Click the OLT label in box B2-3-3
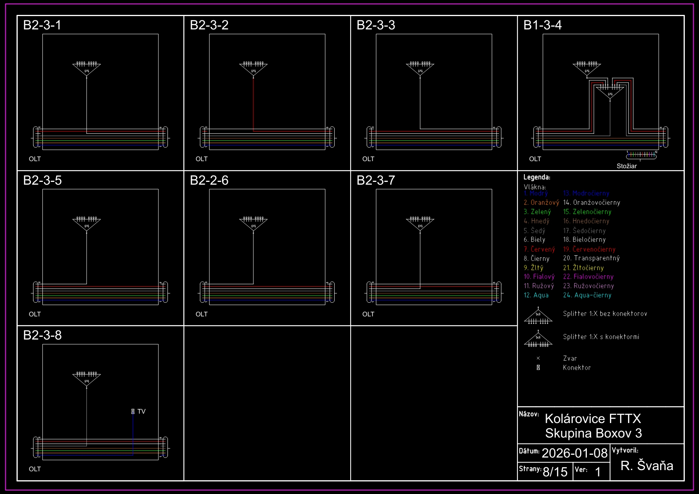 pos(368,159)
